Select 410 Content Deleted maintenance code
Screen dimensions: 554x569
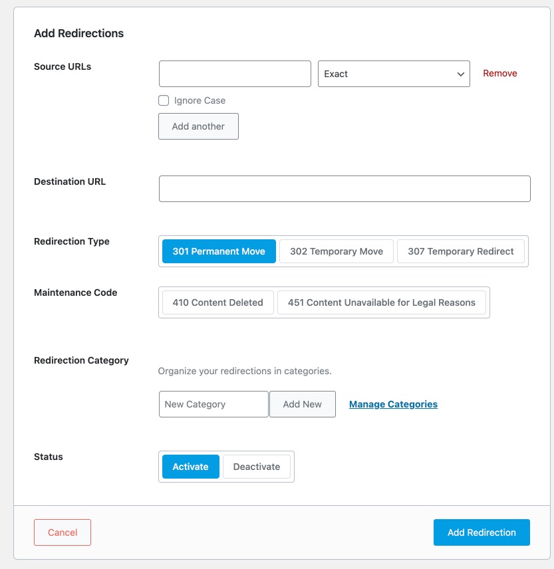(x=218, y=302)
